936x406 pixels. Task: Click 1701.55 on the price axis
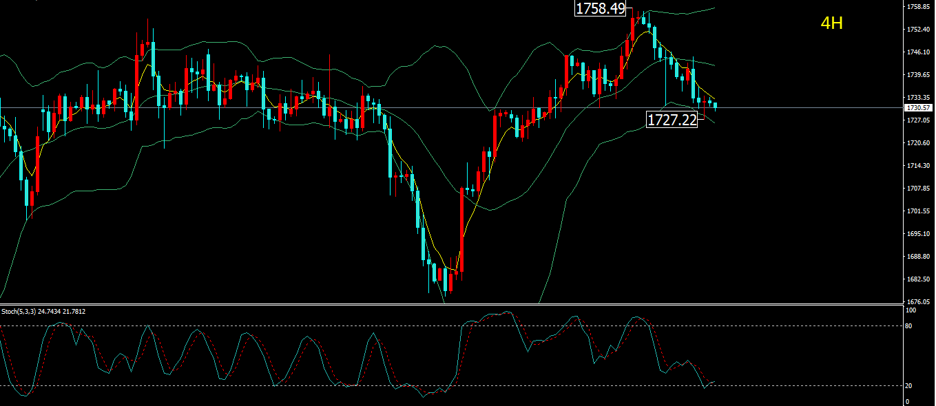[x=919, y=211]
